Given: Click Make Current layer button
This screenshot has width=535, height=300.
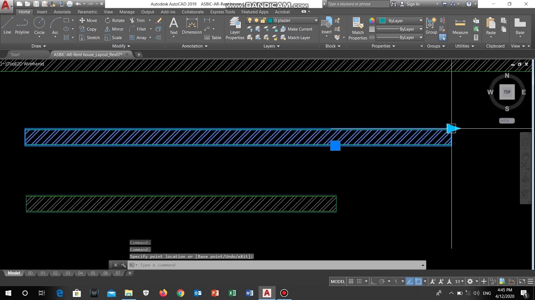Looking at the screenshot, I should coord(296,29).
